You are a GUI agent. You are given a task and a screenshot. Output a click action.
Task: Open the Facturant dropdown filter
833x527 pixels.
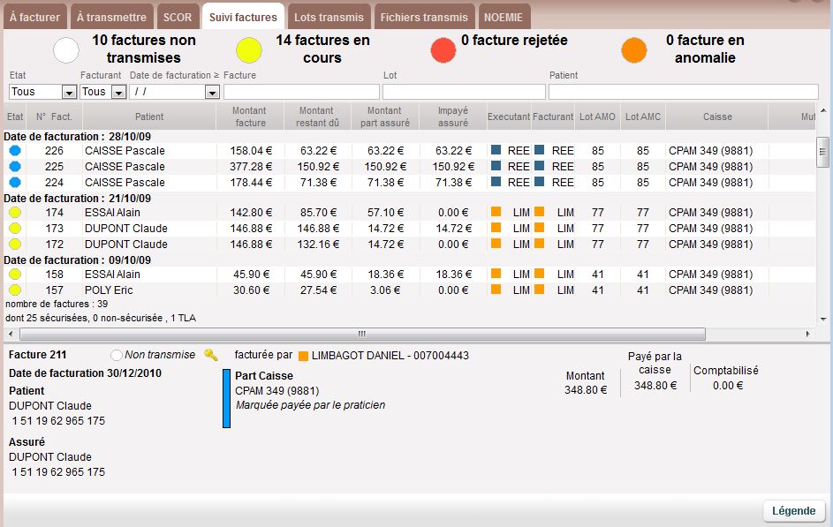(117, 92)
